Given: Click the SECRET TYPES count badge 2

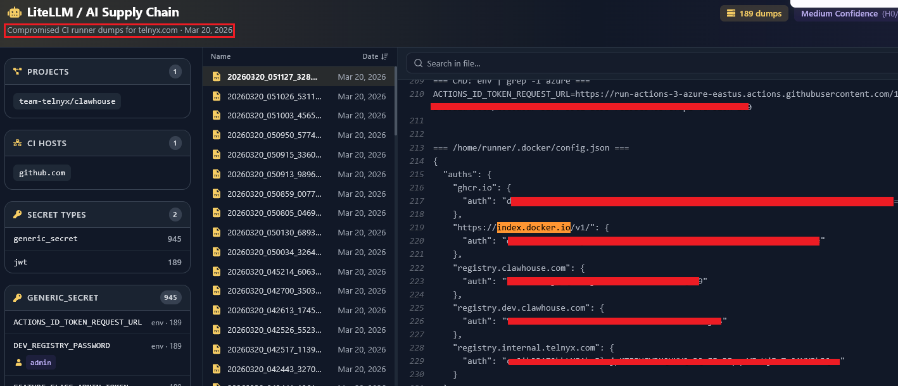Looking at the screenshot, I should [175, 215].
